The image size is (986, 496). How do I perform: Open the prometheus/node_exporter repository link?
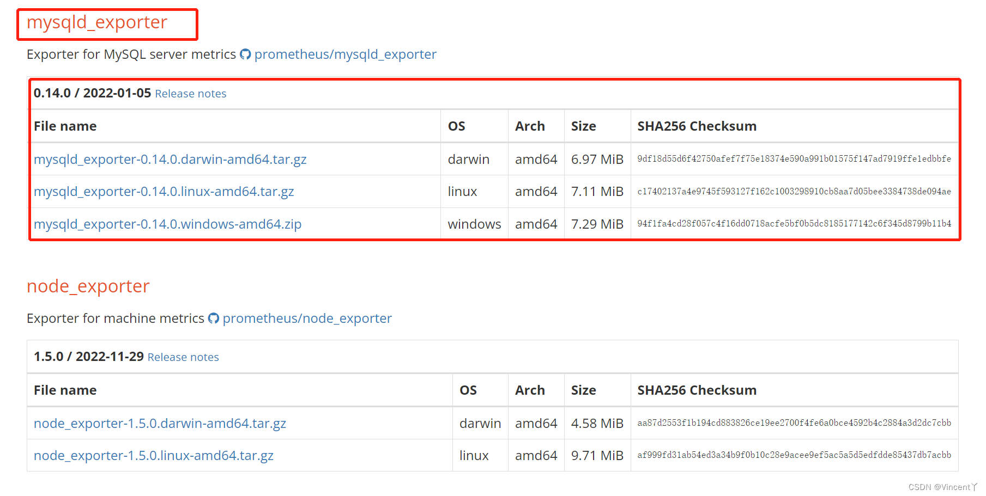(x=307, y=319)
